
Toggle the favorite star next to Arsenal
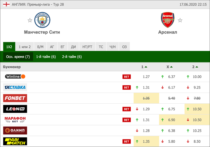(x=180, y=20)
